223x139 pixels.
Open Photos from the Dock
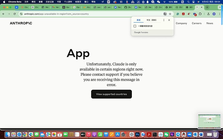coord(54,134)
